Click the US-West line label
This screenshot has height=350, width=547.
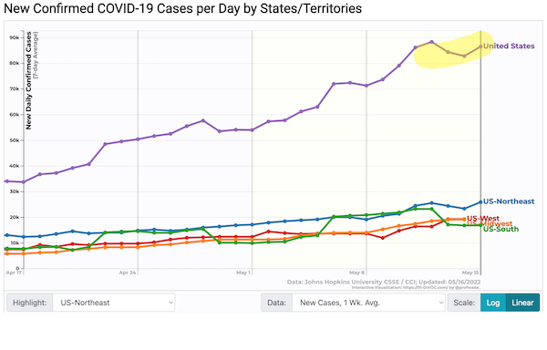tap(483, 218)
